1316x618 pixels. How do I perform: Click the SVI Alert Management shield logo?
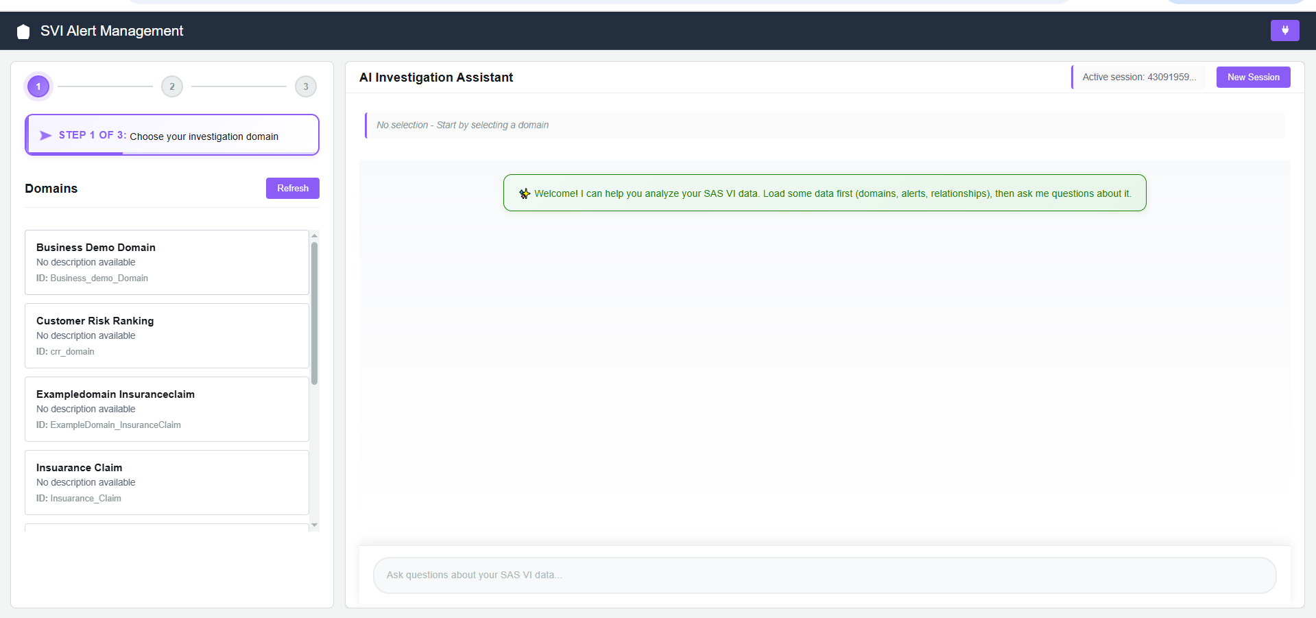[x=23, y=31]
